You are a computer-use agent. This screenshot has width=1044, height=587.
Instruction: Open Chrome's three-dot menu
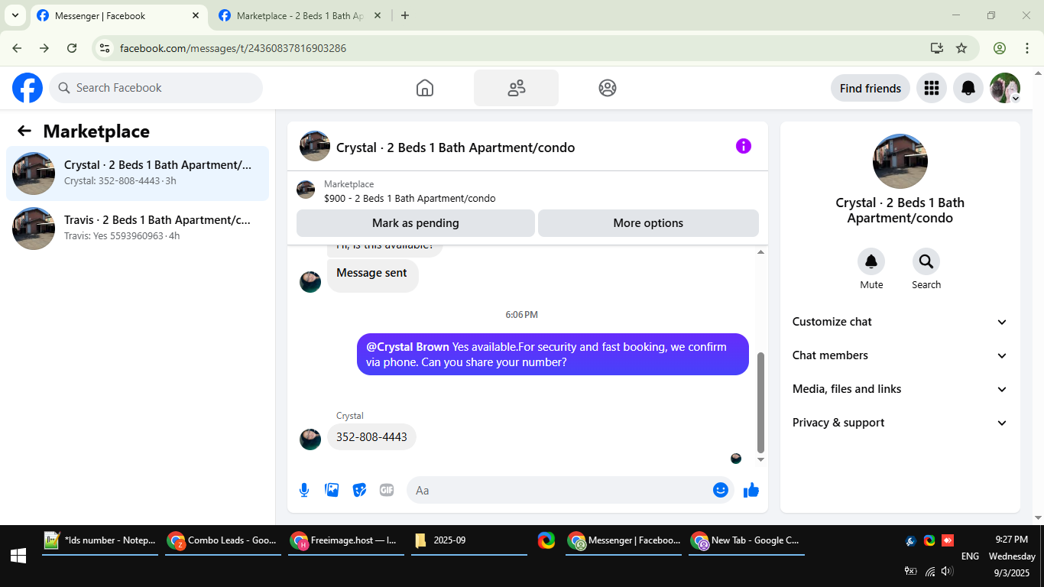1027,48
